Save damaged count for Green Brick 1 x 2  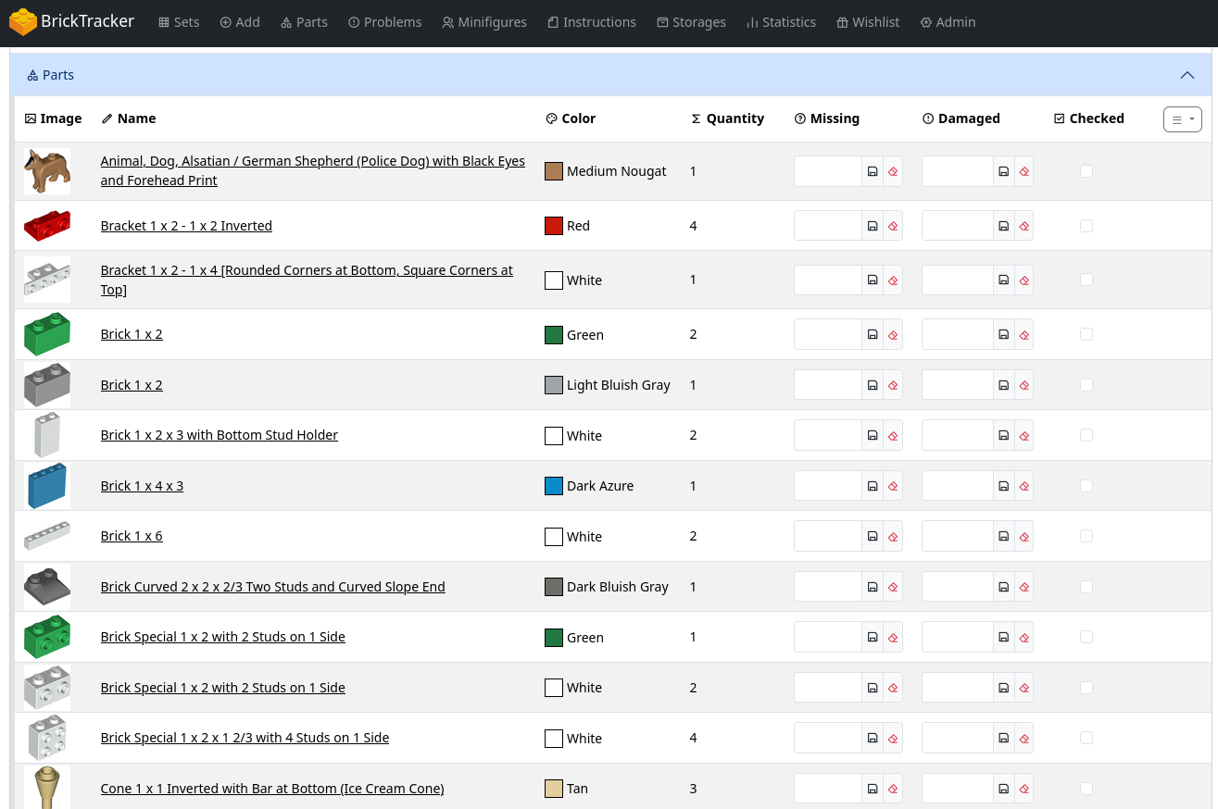[1003, 334]
